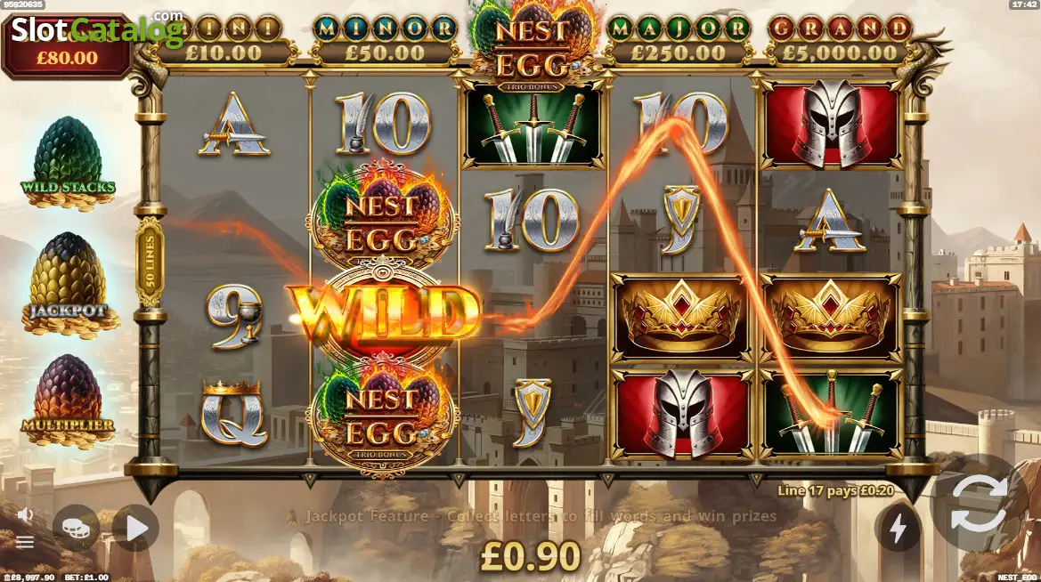1041x582 pixels.
Task: Mute the game sound speaker icon
Action: tap(25, 514)
